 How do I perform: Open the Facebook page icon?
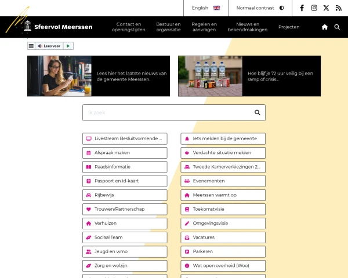(x=302, y=8)
